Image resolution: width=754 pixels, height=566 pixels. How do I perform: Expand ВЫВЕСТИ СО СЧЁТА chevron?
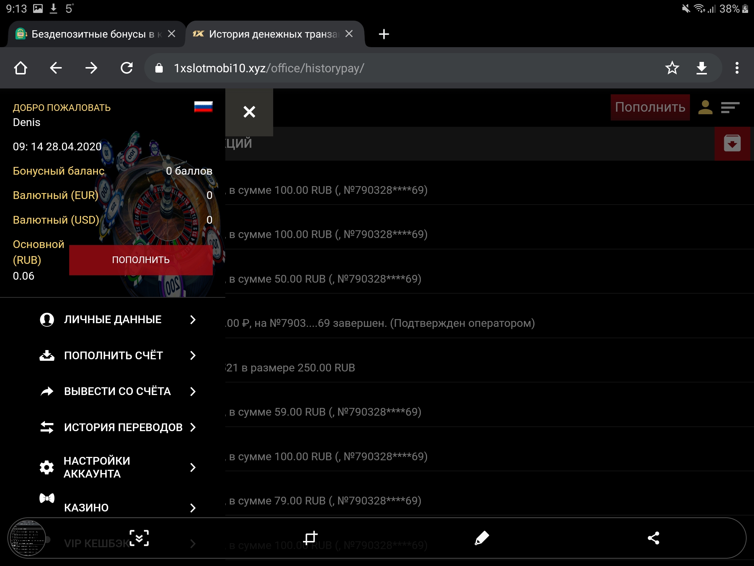pos(193,391)
